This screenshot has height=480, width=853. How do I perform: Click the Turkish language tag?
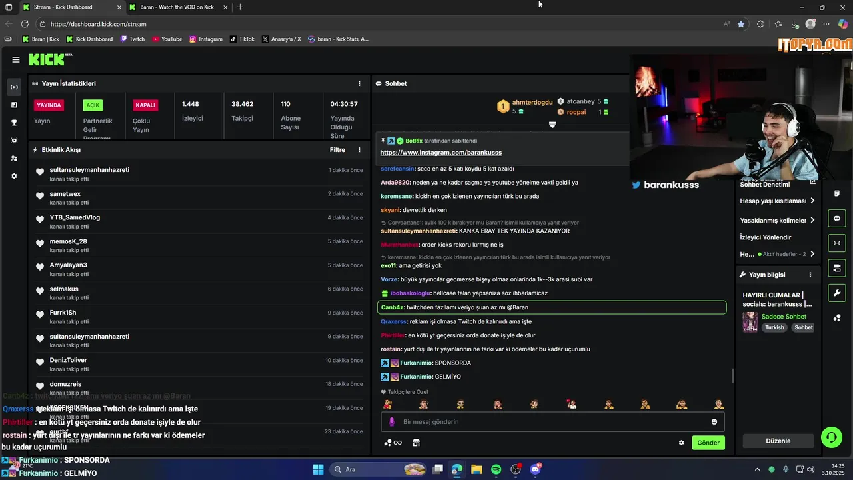tap(774, 327)
